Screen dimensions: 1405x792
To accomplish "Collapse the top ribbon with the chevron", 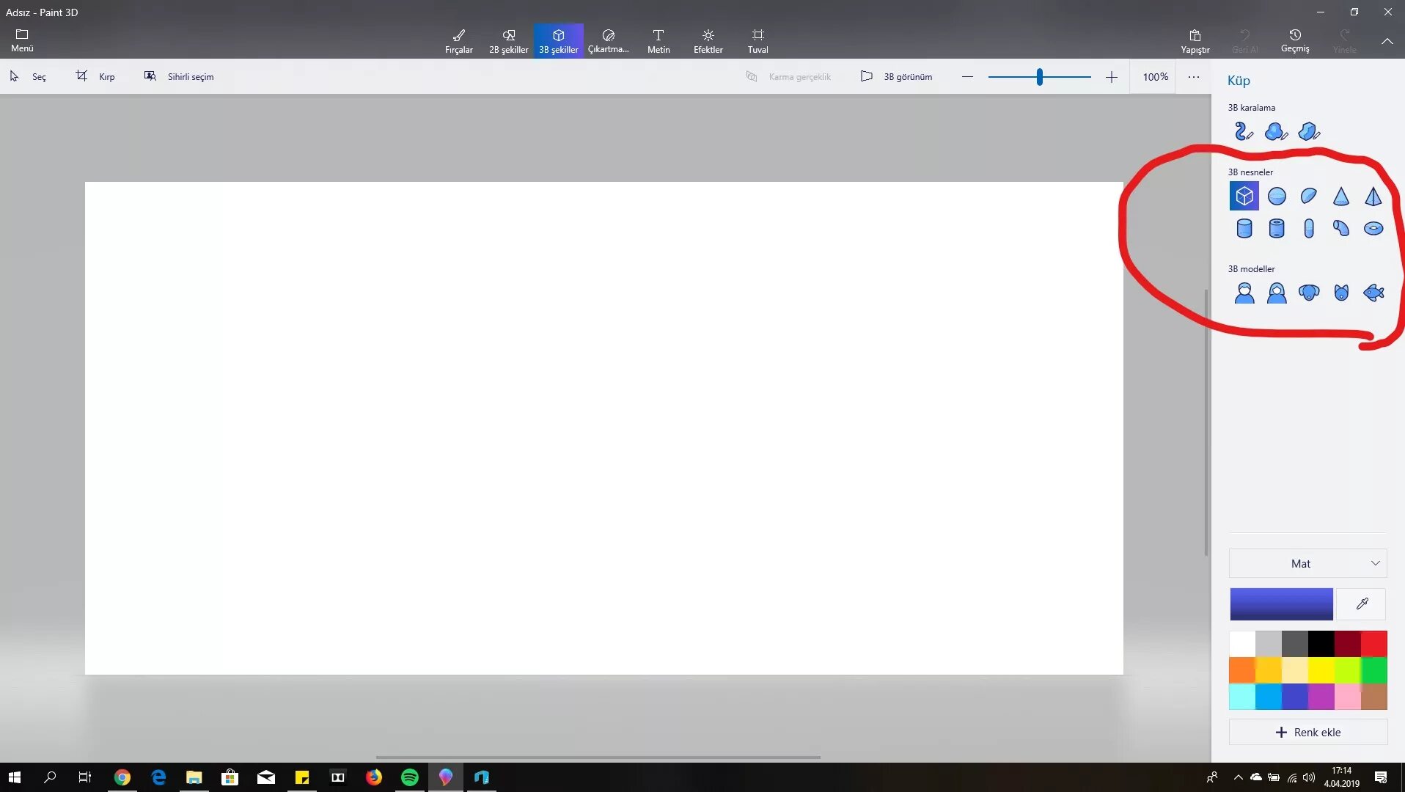I will (x=1387, y=41).
